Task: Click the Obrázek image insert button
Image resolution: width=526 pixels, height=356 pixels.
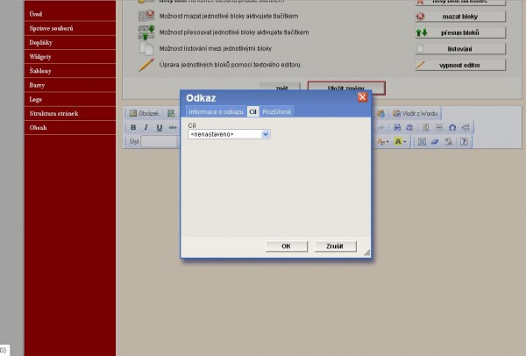Action: 145,113
